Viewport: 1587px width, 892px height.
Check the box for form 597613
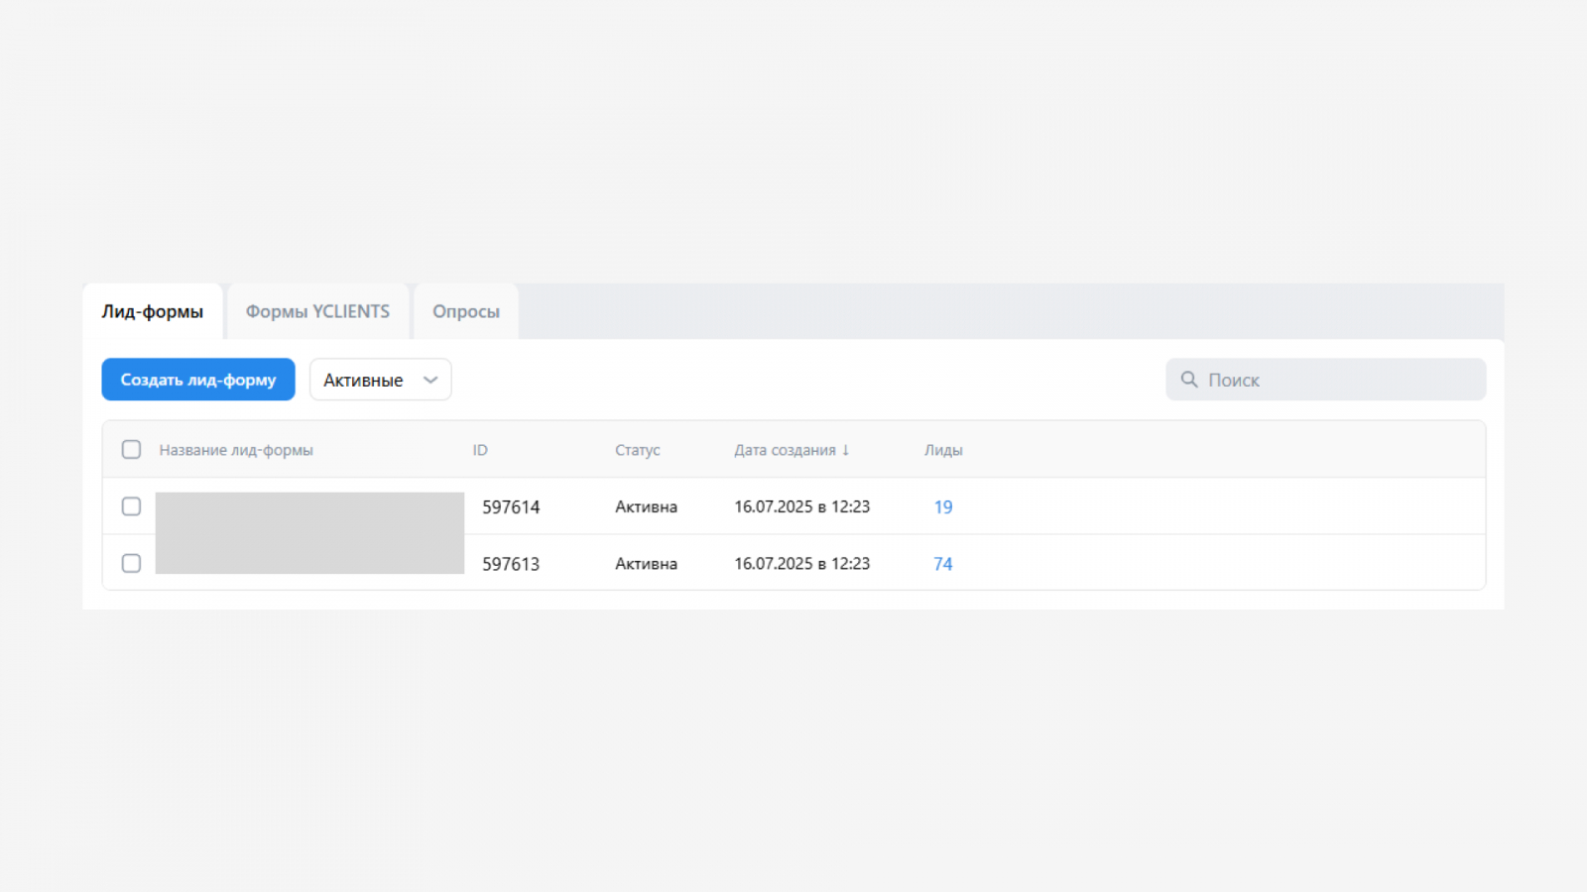[131, 564]
